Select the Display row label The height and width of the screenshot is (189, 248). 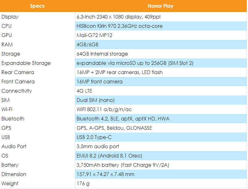coord(10,17)
